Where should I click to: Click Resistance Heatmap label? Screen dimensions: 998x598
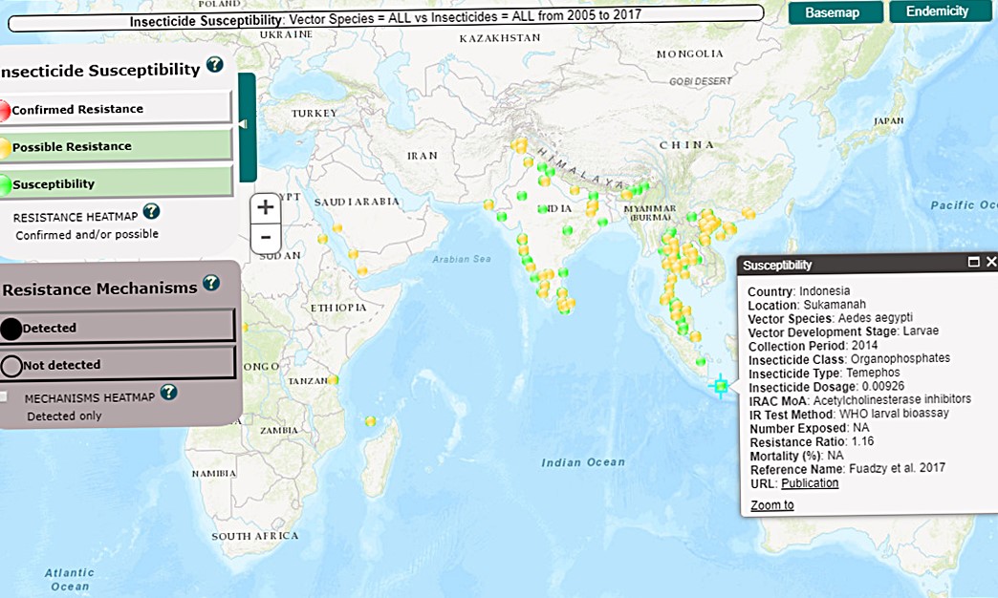tap(76, 217)
